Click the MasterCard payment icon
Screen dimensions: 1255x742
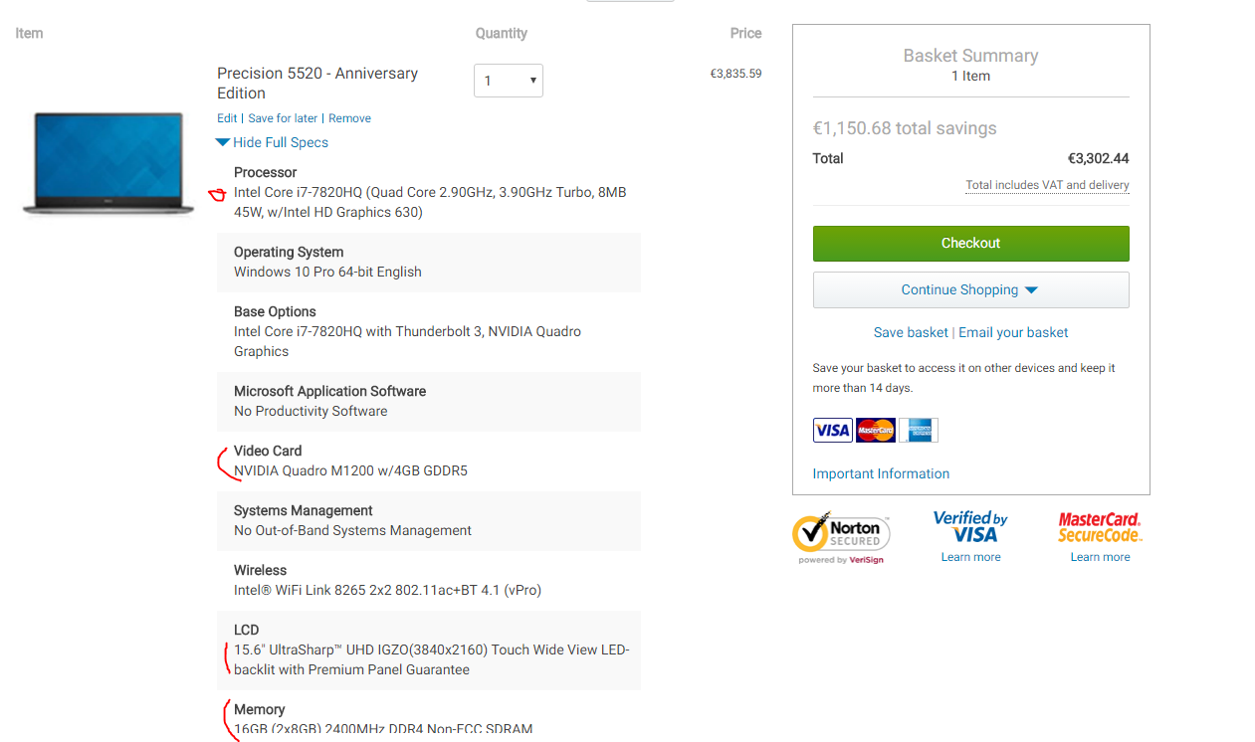point(876,430)
